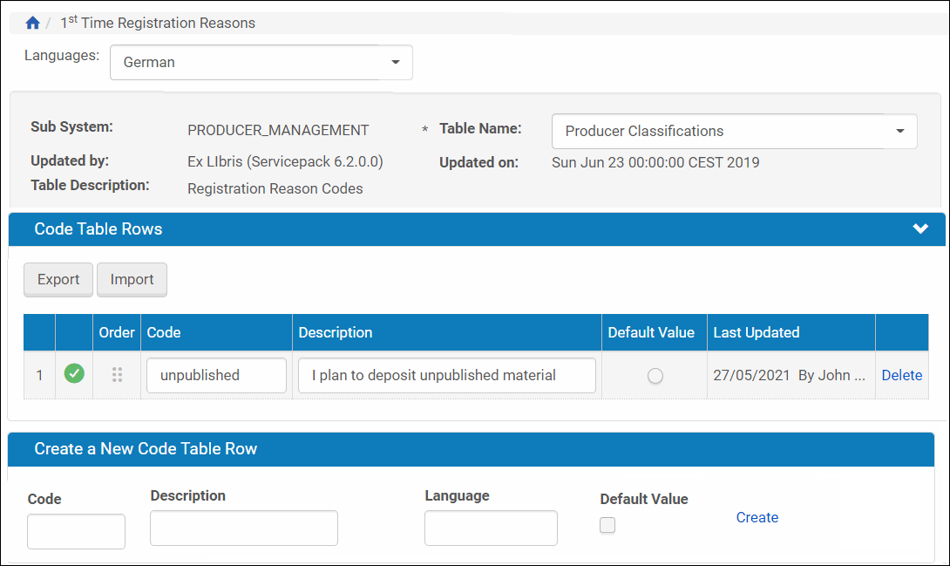Focus the new Description input field
950x566 pixels.
[x=243, y=528]
